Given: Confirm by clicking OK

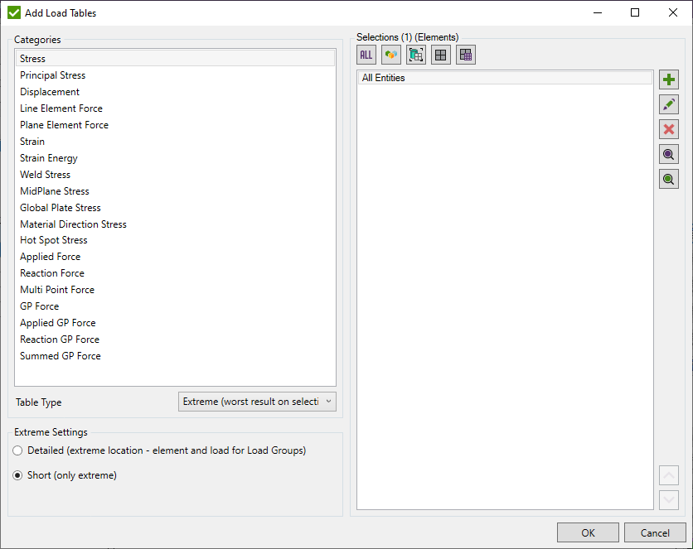Looking at the screenshot, I should tap(588, 532).
